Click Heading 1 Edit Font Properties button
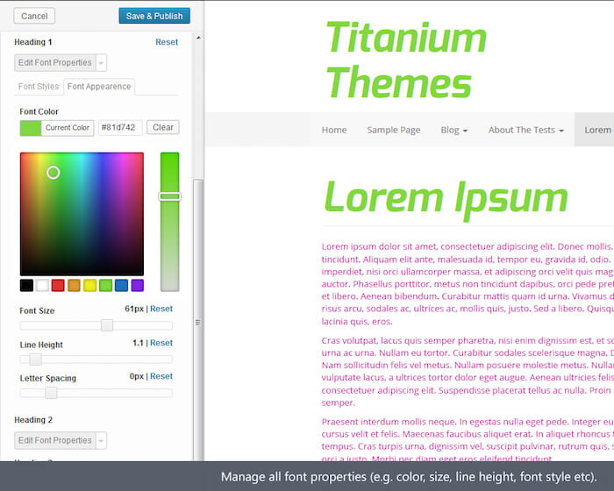 [x=54, y=62]
